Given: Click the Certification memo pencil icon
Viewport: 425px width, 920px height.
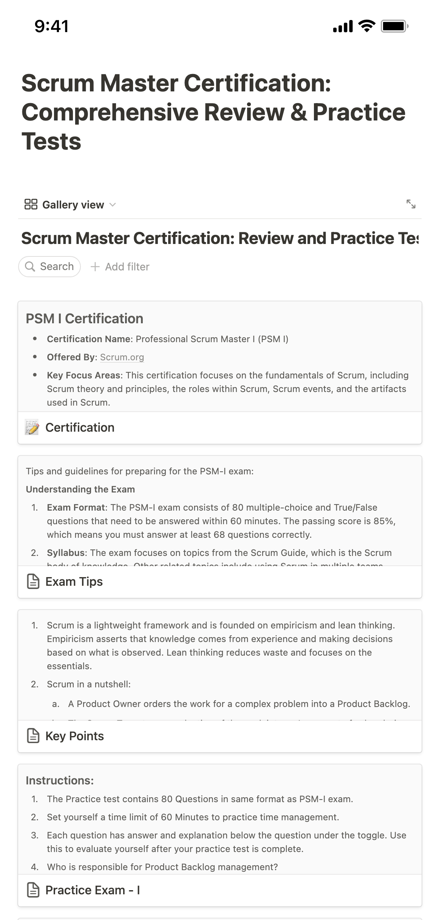Looking at the screenshot, I should [x=32, y=427].
